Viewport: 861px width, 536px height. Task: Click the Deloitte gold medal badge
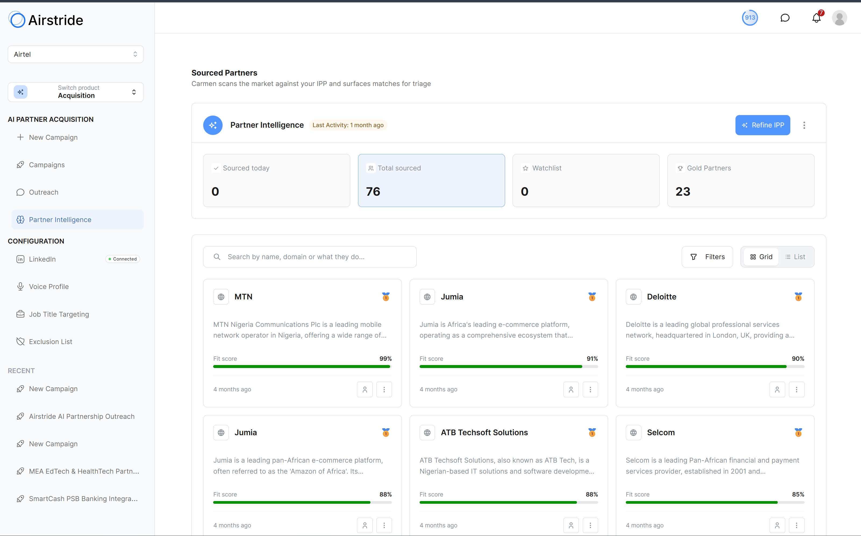point(798,297)
